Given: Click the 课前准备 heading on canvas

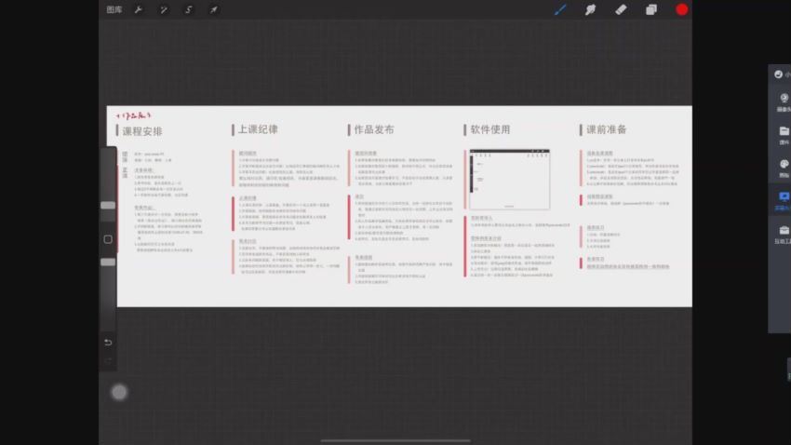Looking at the screenshot, I should coord(606,129).
